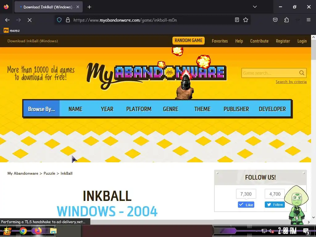Click the Twitter Follow button
Image resolution: width=316 pixels, height=237 pixels.
tap(275, 205)
